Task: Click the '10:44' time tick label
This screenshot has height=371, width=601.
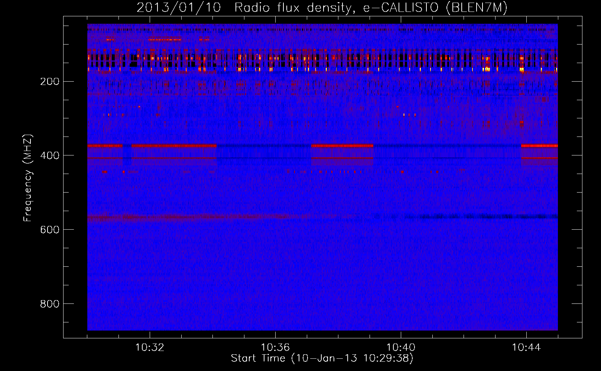Action: pyautogui.click(x=526, y=348)
